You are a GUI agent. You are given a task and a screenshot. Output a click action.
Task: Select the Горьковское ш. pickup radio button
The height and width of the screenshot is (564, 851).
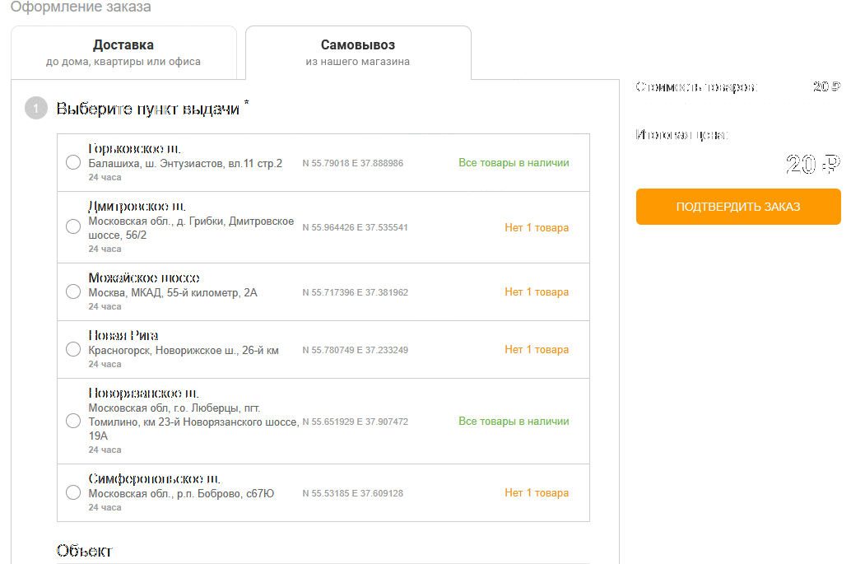point(72,163)
